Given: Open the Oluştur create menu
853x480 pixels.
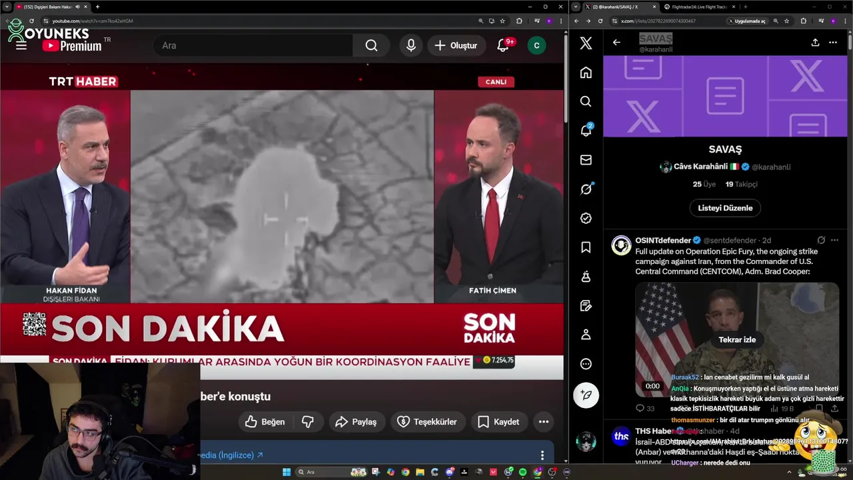Looking at the screenshot, I should click(x=456, y=45).
